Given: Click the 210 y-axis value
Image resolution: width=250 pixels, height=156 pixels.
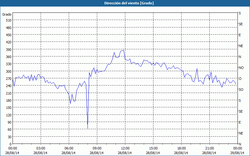Looking at the screenshot, I should click(9, 93).
